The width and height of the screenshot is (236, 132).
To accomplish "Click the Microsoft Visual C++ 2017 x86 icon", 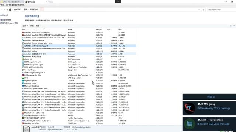I will pos(23,110).
